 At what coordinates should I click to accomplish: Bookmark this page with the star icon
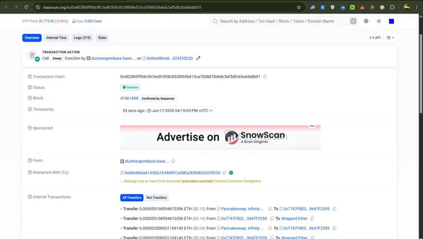pyautogui.click(x=299, y=7)
